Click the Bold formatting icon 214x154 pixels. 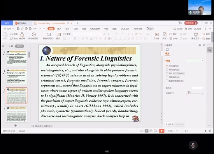click(75, 39)
